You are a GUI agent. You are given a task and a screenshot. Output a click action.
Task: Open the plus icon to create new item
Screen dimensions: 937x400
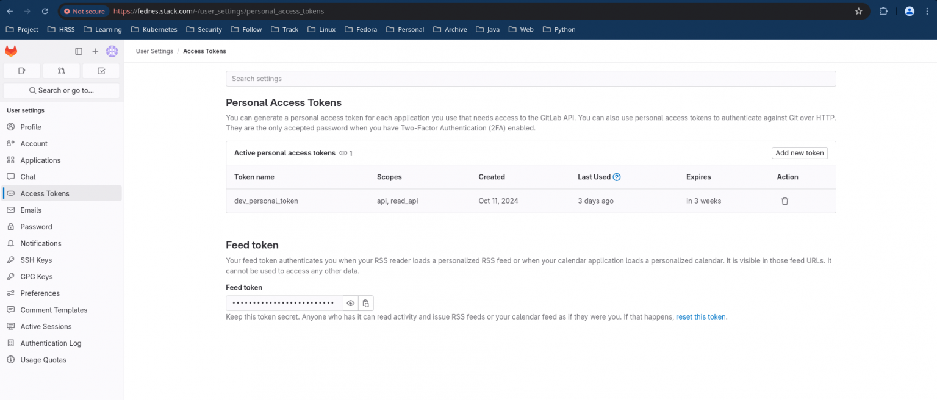click(x=95, y=51)
